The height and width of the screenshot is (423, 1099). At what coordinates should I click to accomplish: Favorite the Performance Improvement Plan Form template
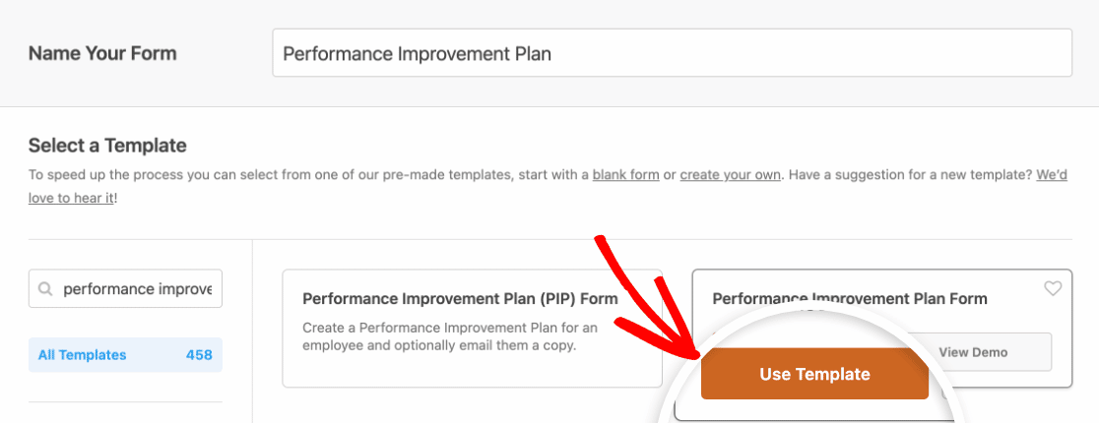tap(1053, 288)
